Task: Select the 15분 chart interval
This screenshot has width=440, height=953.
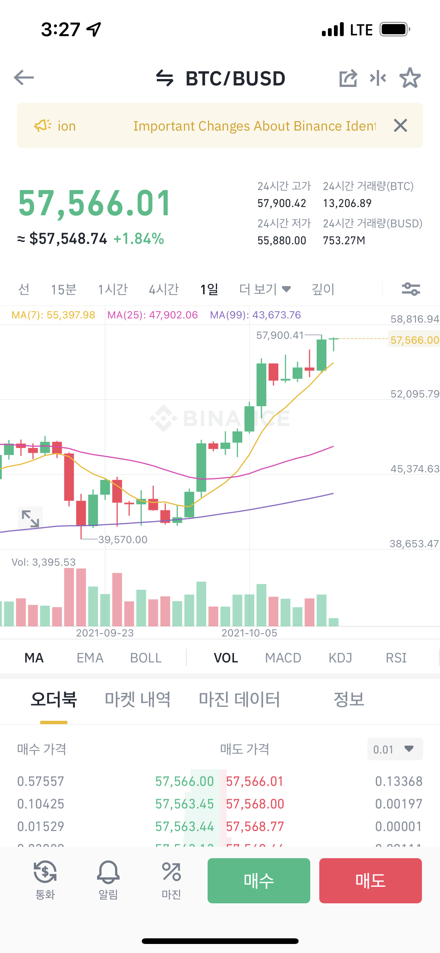Action: [x=64, y=289]
